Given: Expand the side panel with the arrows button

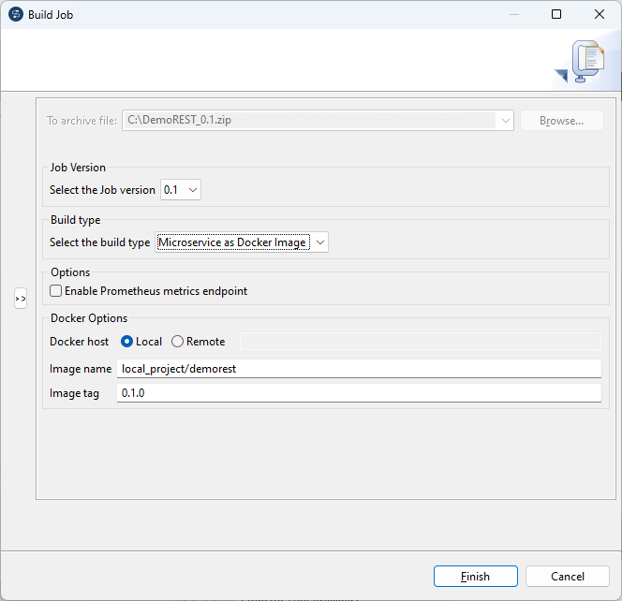Looking at the screenshot, I should click(x=21, y=299).
